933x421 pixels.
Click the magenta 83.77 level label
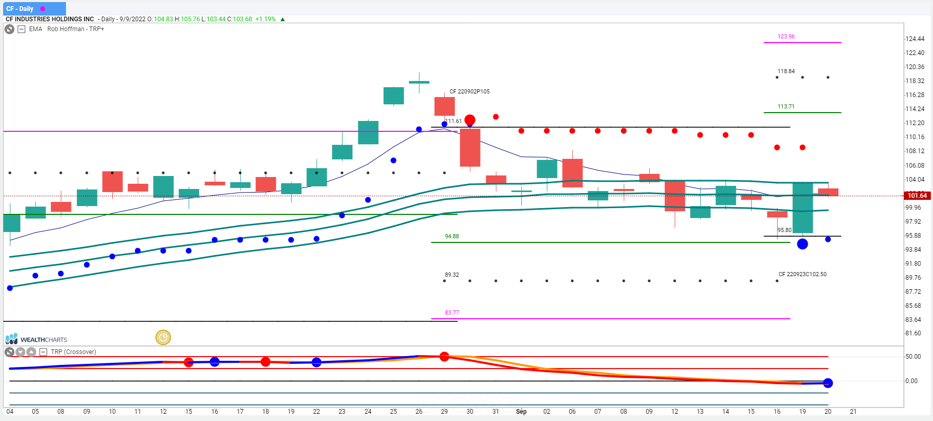pos(452,313)
